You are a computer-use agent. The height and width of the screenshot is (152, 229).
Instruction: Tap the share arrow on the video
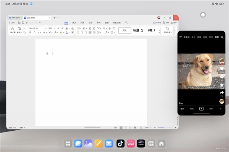coord(222,93)
